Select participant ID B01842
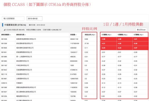The height and width of the screenshot is (101, 149). tap(4, 70)
